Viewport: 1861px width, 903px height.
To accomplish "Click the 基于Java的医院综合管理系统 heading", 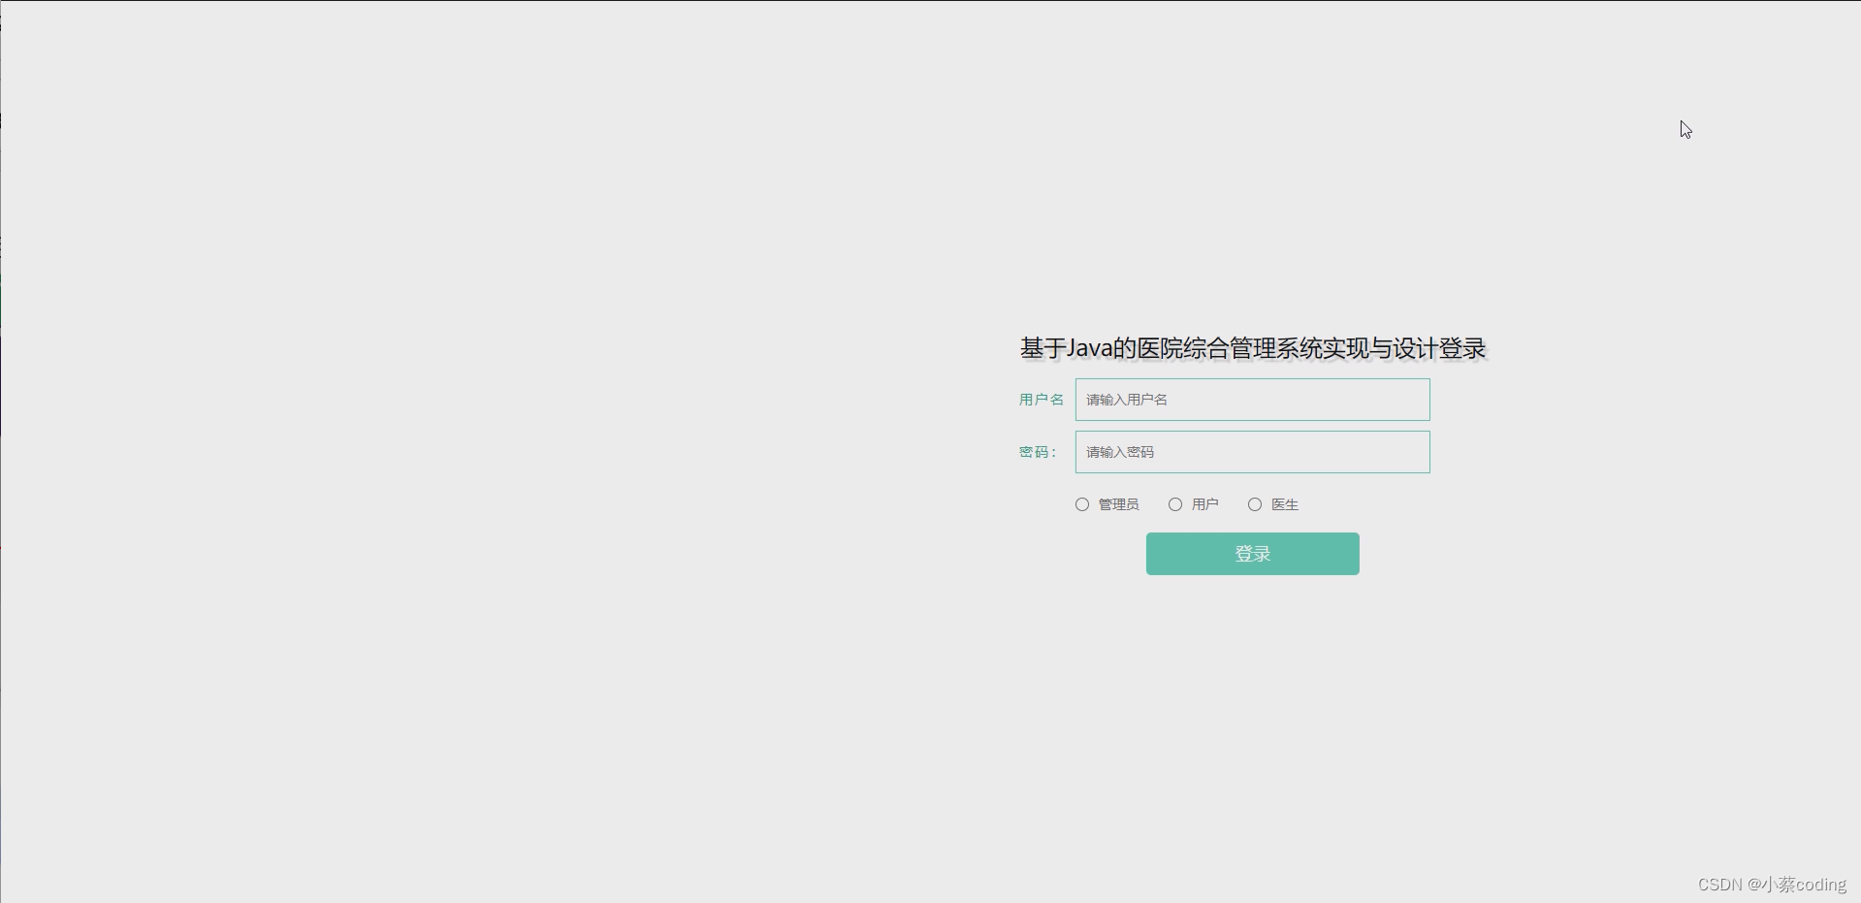I will pos(1252,348).
